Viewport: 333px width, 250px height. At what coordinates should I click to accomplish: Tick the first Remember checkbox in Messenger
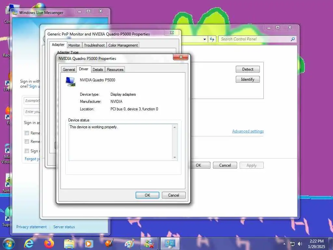point(27,133)
